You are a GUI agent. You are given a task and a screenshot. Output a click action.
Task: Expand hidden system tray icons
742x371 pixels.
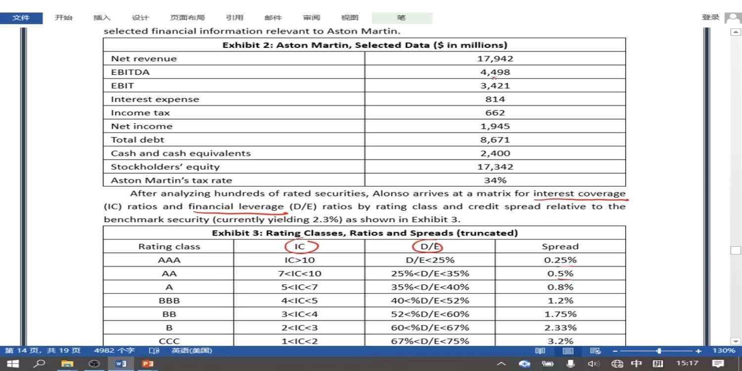tap(501, 364)
